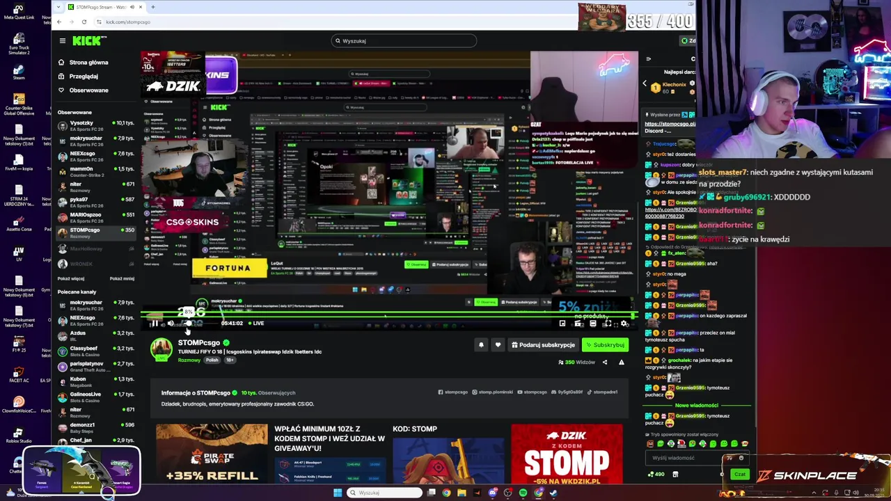The width and height of the screenshot is (891, 501).
Task: Click Podaruj subskrypcje button
Action: pyautogui.click(x=543, y=345)
